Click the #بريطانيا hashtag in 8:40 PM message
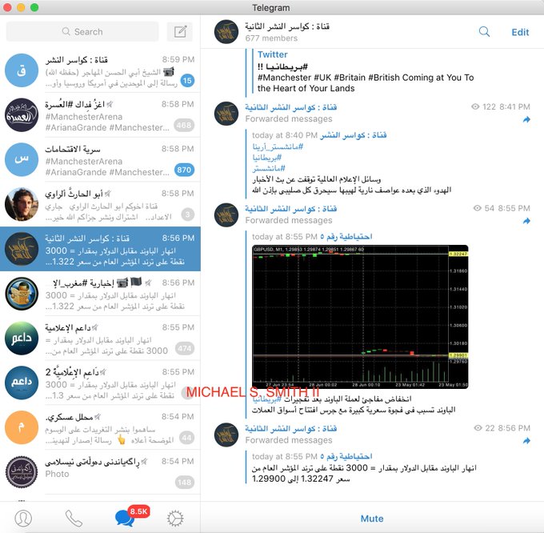This screenshot has height=533, width=544. pos(266,158)
